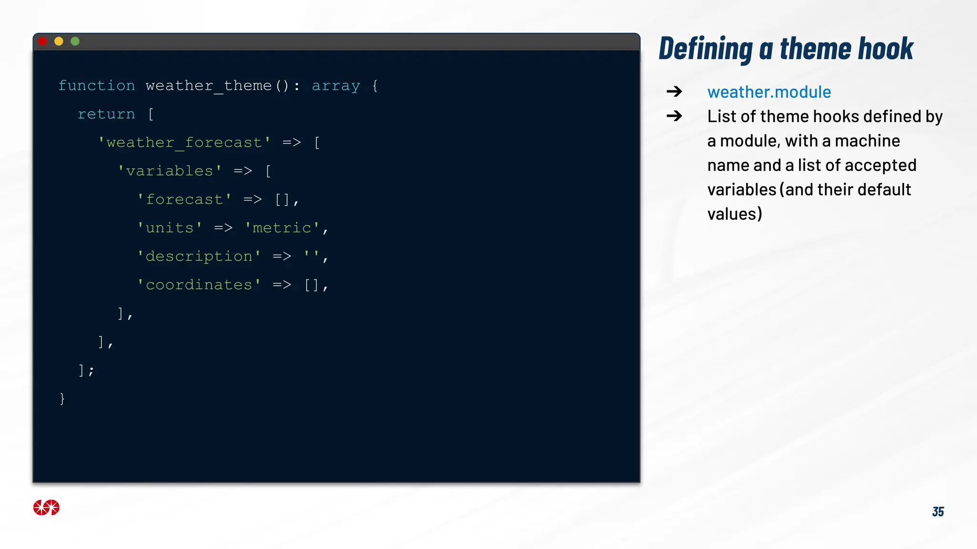Click the 'metric' default value
This screenshot has width=977, height=549.
pyautogui.click(x=281, y=228)
